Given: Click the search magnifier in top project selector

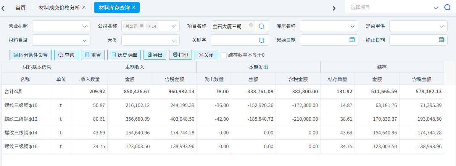Looking at the screenshot, I should click(x=447, y=7).
